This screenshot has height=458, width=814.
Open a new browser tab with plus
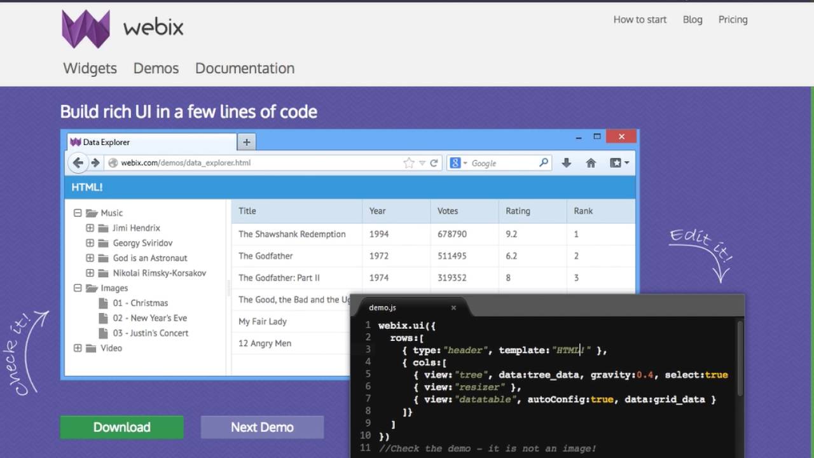click(246, 142)
